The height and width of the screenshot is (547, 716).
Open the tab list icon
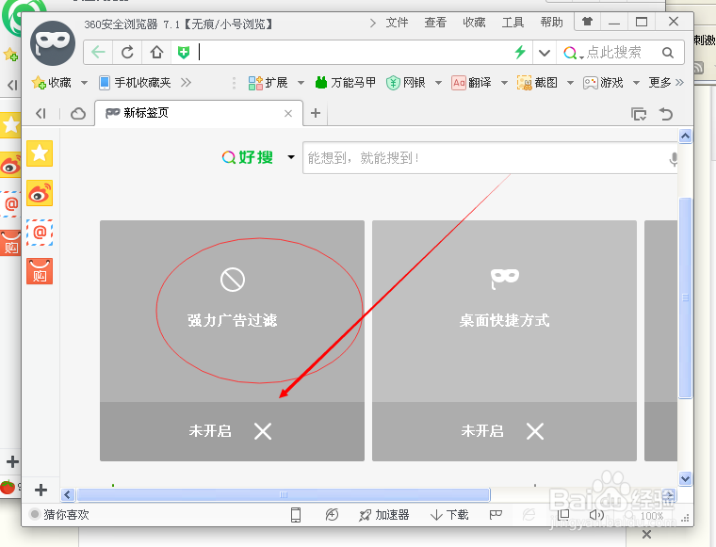tap(639, 114)
